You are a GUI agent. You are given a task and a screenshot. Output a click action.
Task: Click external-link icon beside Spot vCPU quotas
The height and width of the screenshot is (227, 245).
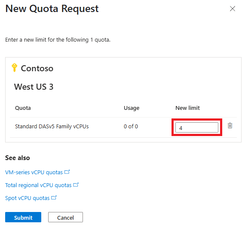(54, 198)
